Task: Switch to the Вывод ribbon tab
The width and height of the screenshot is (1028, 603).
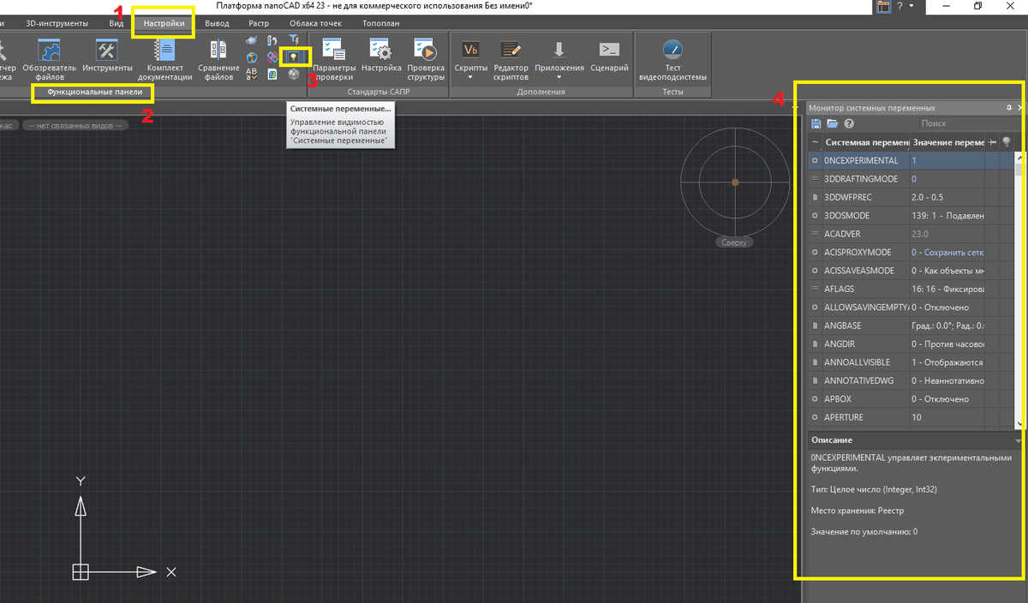Action: point(217,23)
